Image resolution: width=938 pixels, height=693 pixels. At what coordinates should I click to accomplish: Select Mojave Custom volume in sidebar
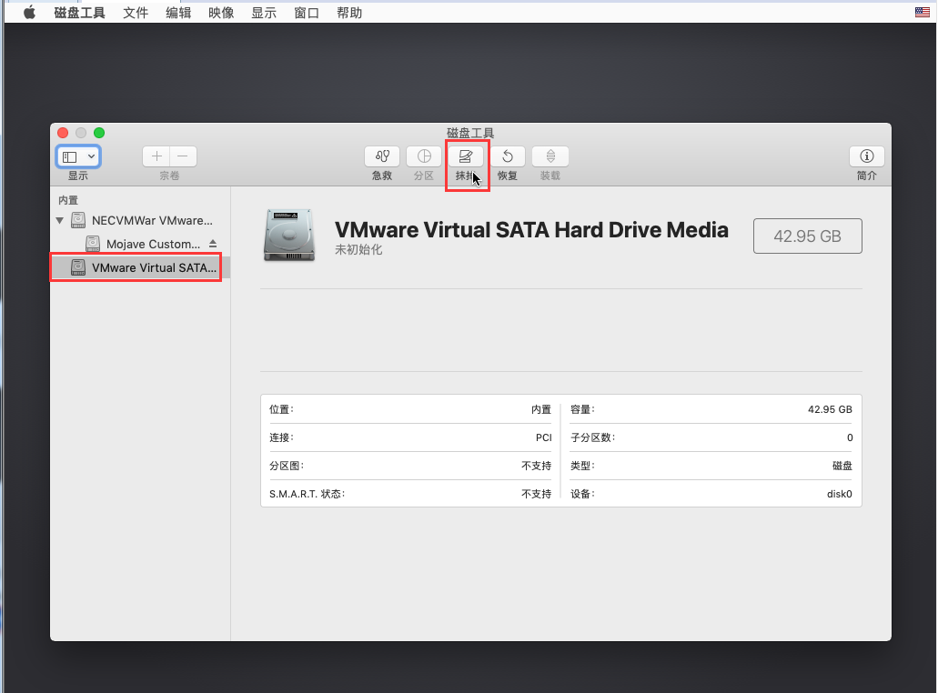point(152,244)
